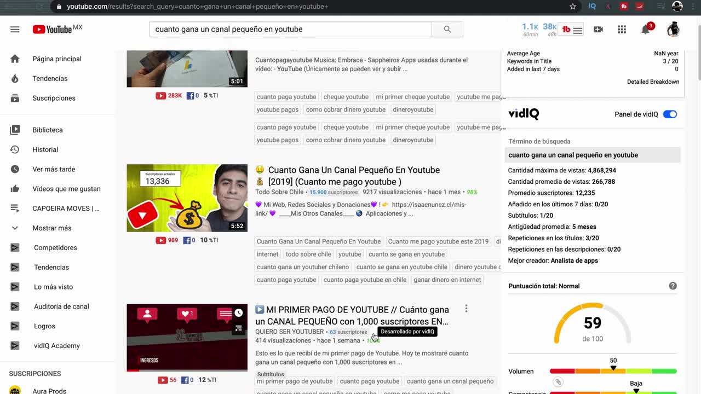
Task: Open Auditoría de canal
Action: (x=61, y=306)
